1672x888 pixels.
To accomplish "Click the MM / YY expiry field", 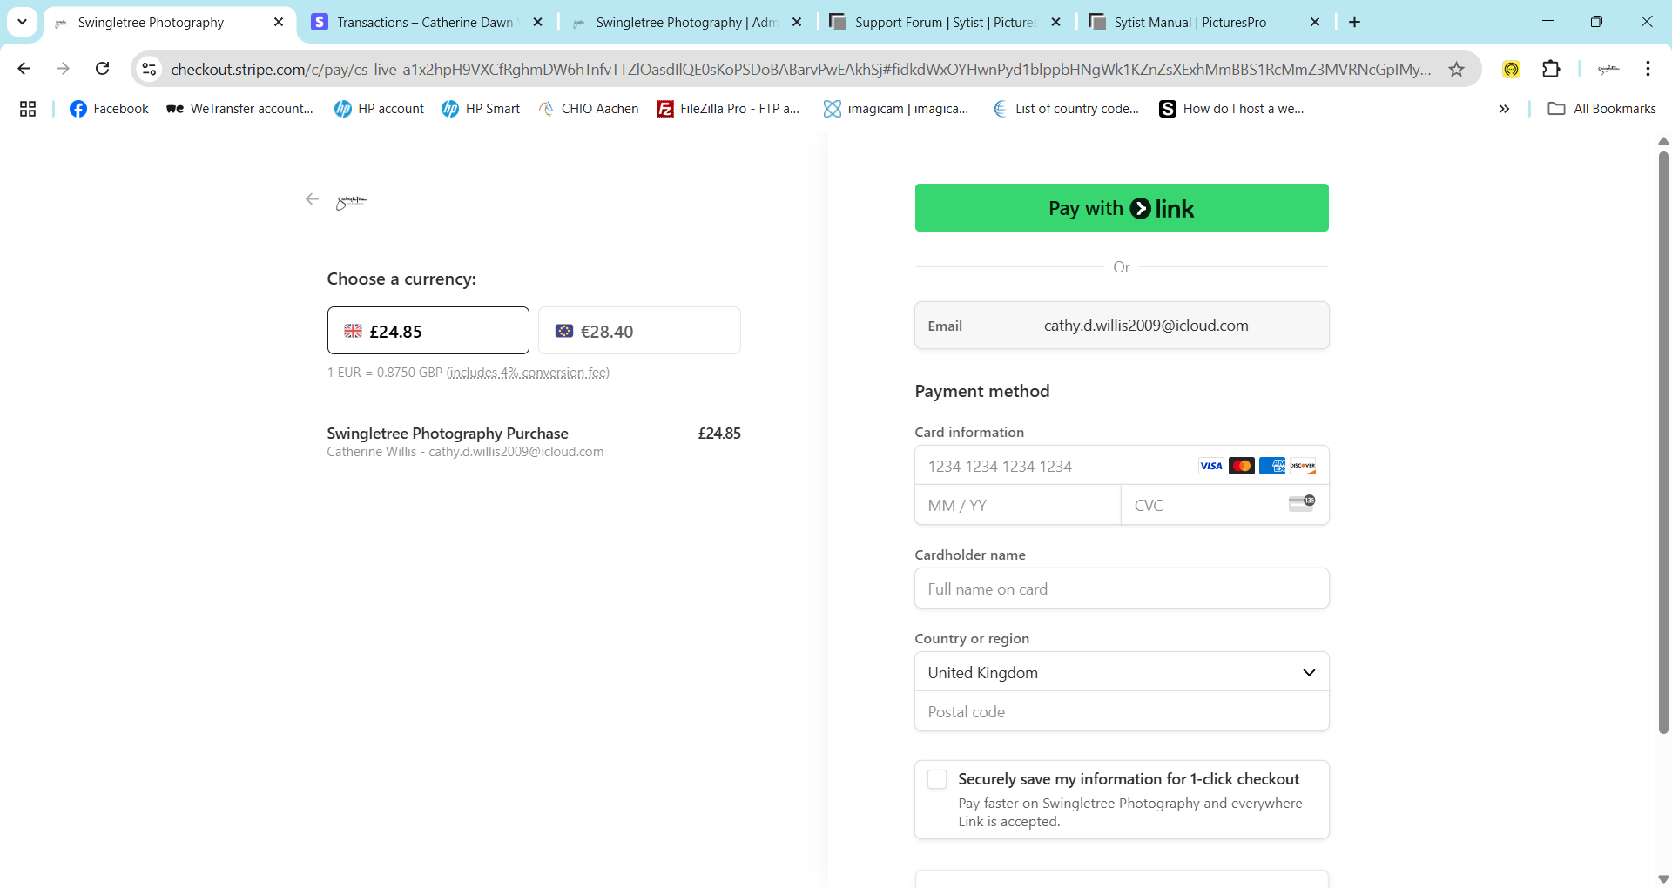I will coord(1017,505).
